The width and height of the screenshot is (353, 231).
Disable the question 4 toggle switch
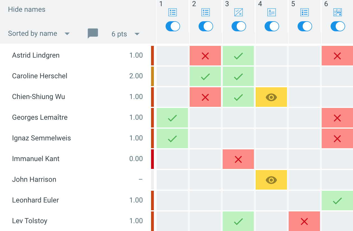coord(272,26)
